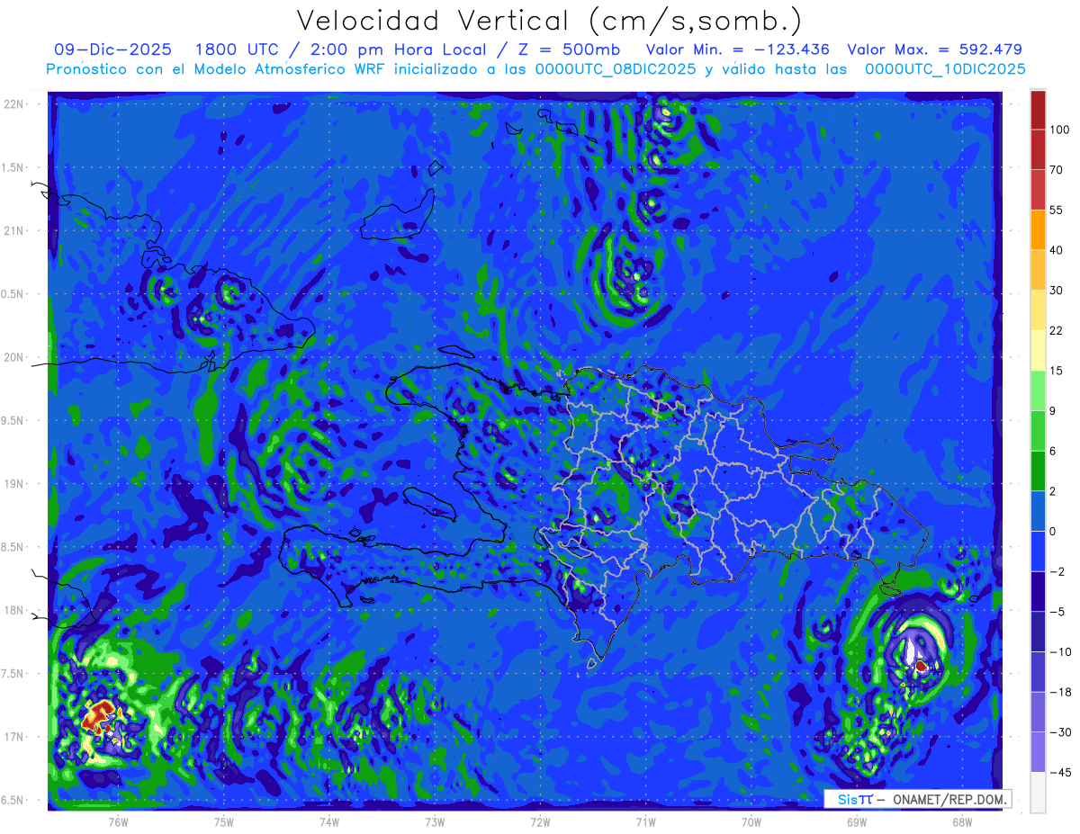This screenshot has height=834, width=1080.
Task: Pick the light orange swatch between 30 and 40
Action: [x=1038, y=269]
